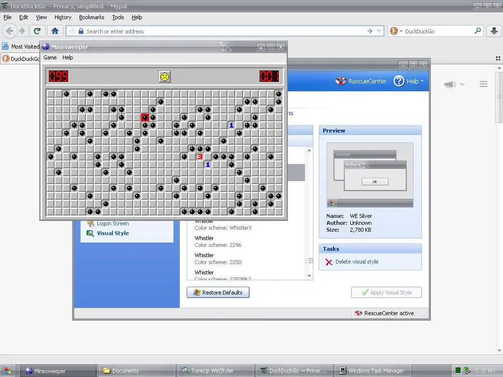This screenshot has width=503, height=377.
Task: Click the browser Back arrow
Action: click(10, 31)
